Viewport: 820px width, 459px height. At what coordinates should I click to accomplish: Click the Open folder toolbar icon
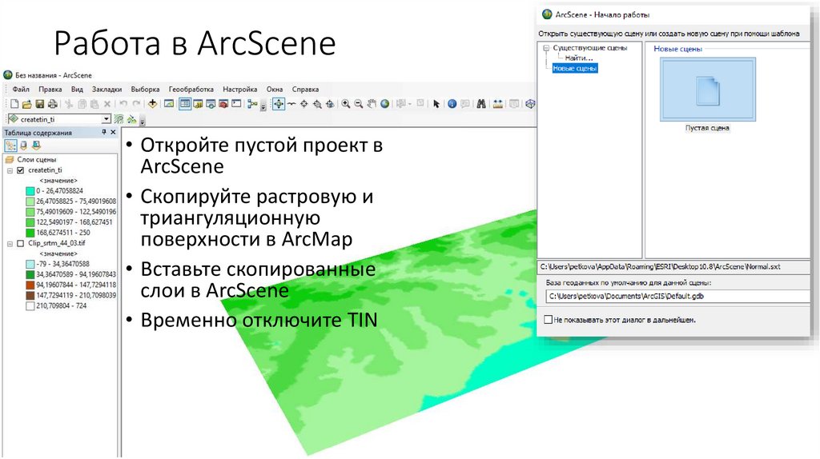[x=27, y=105]
